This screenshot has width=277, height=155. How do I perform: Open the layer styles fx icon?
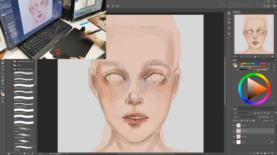254,153
